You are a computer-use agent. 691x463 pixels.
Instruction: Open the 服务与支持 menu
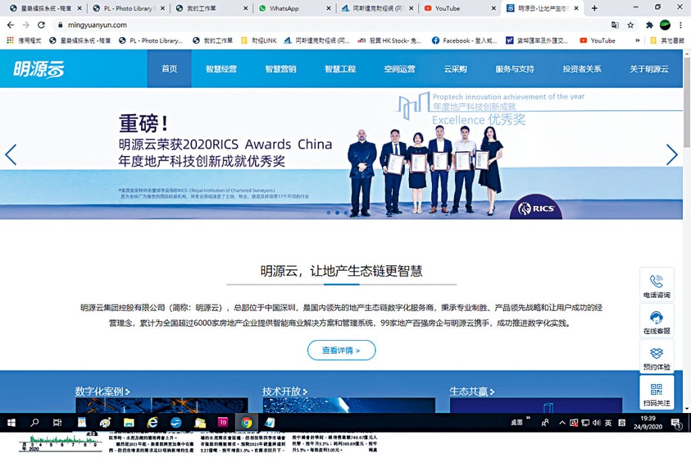(x=514, y=69)
